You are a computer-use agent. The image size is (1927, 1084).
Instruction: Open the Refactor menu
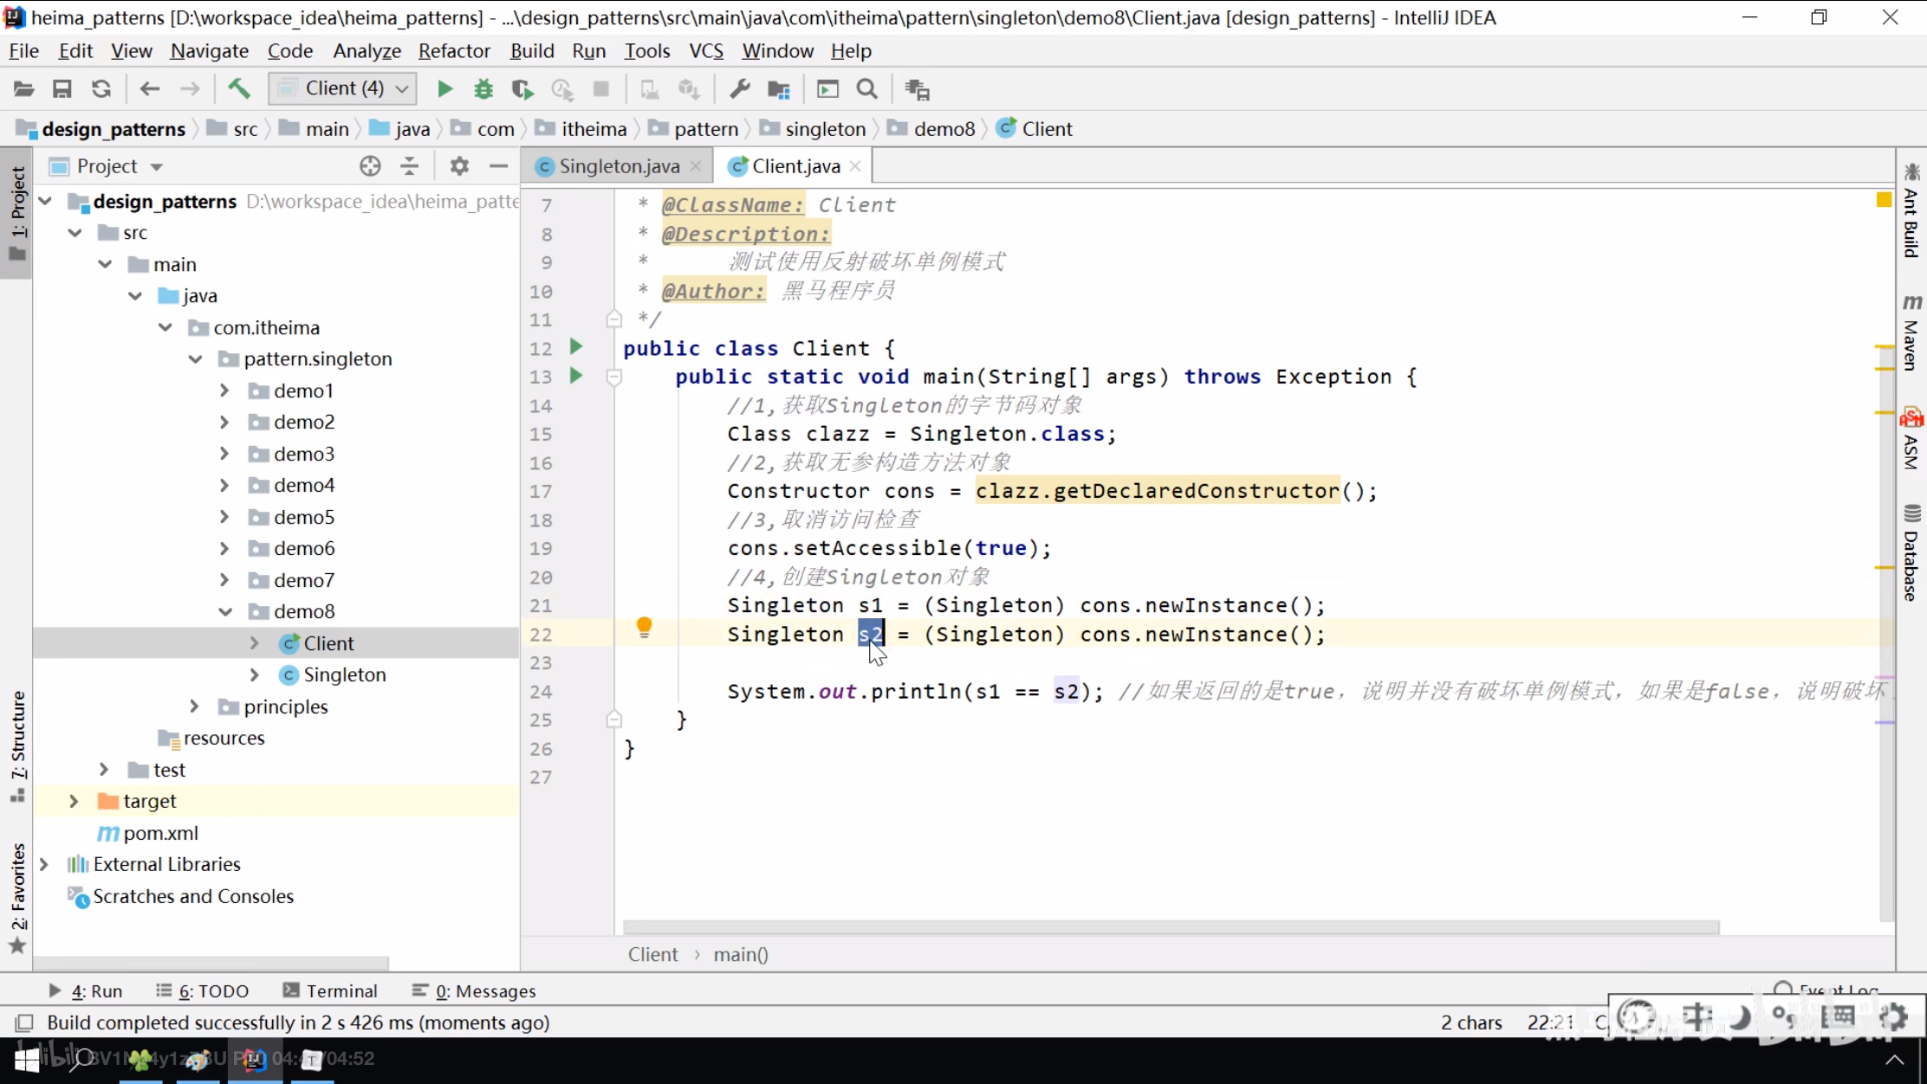(454, 51)
